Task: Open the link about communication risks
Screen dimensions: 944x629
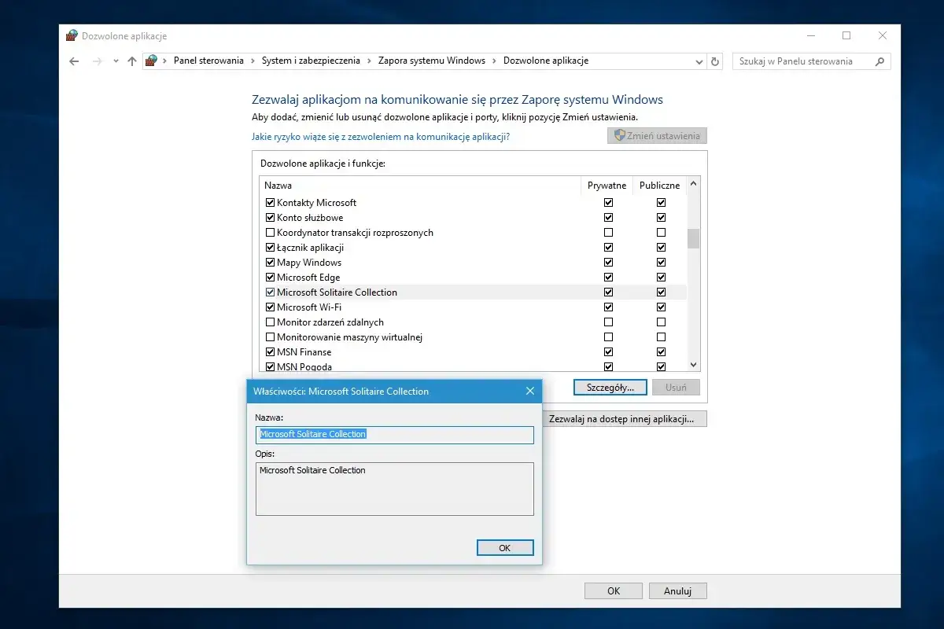Action: point(385,136)
